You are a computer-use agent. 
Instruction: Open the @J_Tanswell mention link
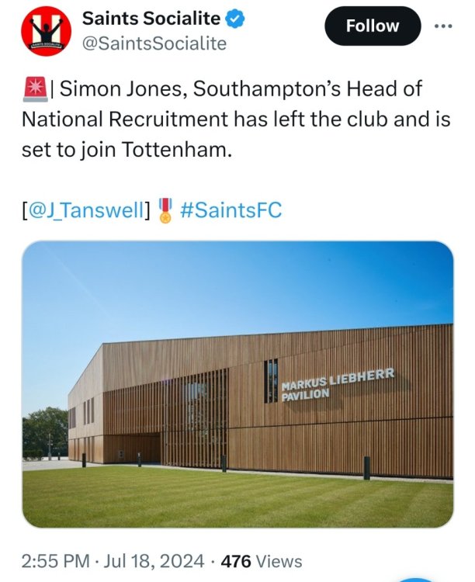[86, 210]
